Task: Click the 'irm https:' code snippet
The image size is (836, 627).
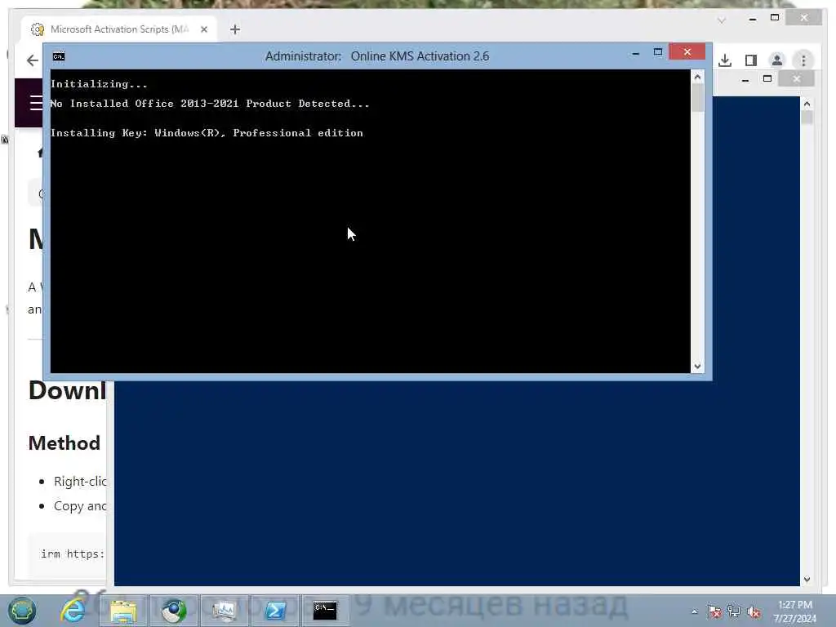Action: [x=73, y=554]
